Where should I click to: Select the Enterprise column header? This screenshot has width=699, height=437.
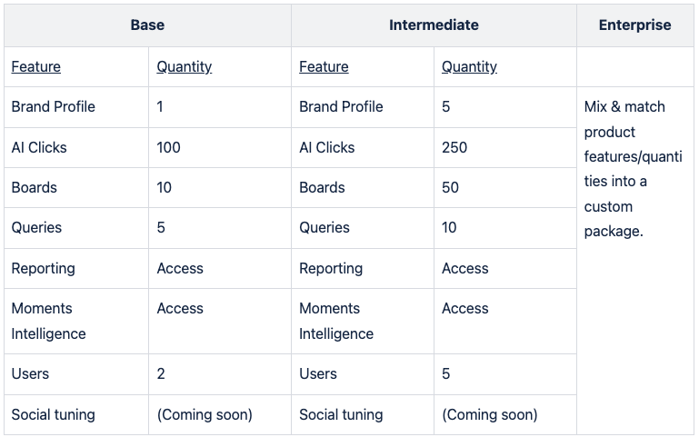coord(634,25)
